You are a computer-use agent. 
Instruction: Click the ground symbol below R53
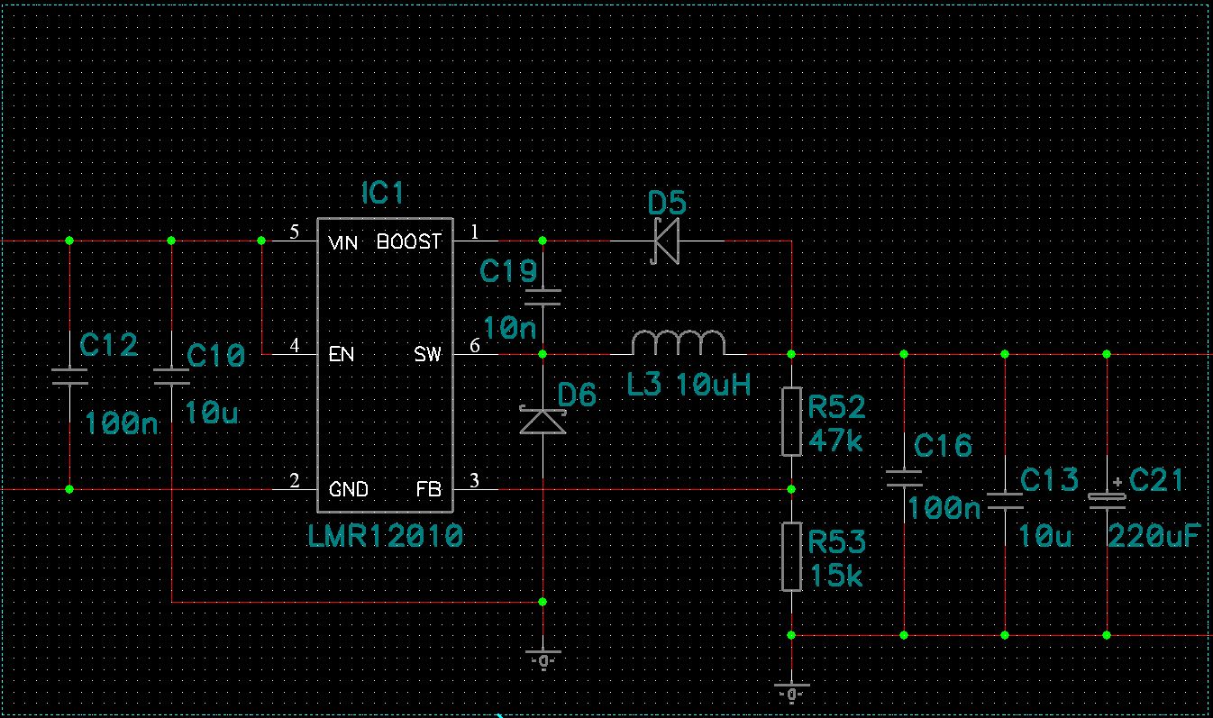791,692
